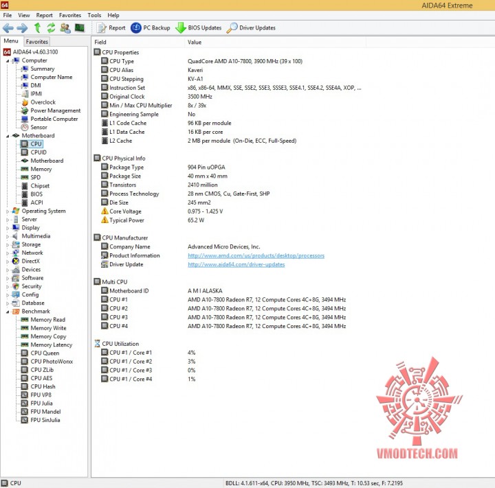Expand the Multimedia node

pos(8,236)
